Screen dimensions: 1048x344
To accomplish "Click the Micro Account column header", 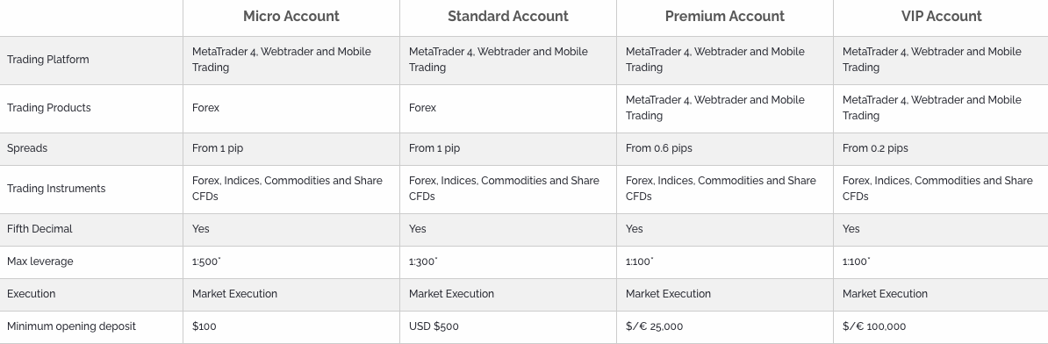I will pyautogui.click(x=291, y=17).
